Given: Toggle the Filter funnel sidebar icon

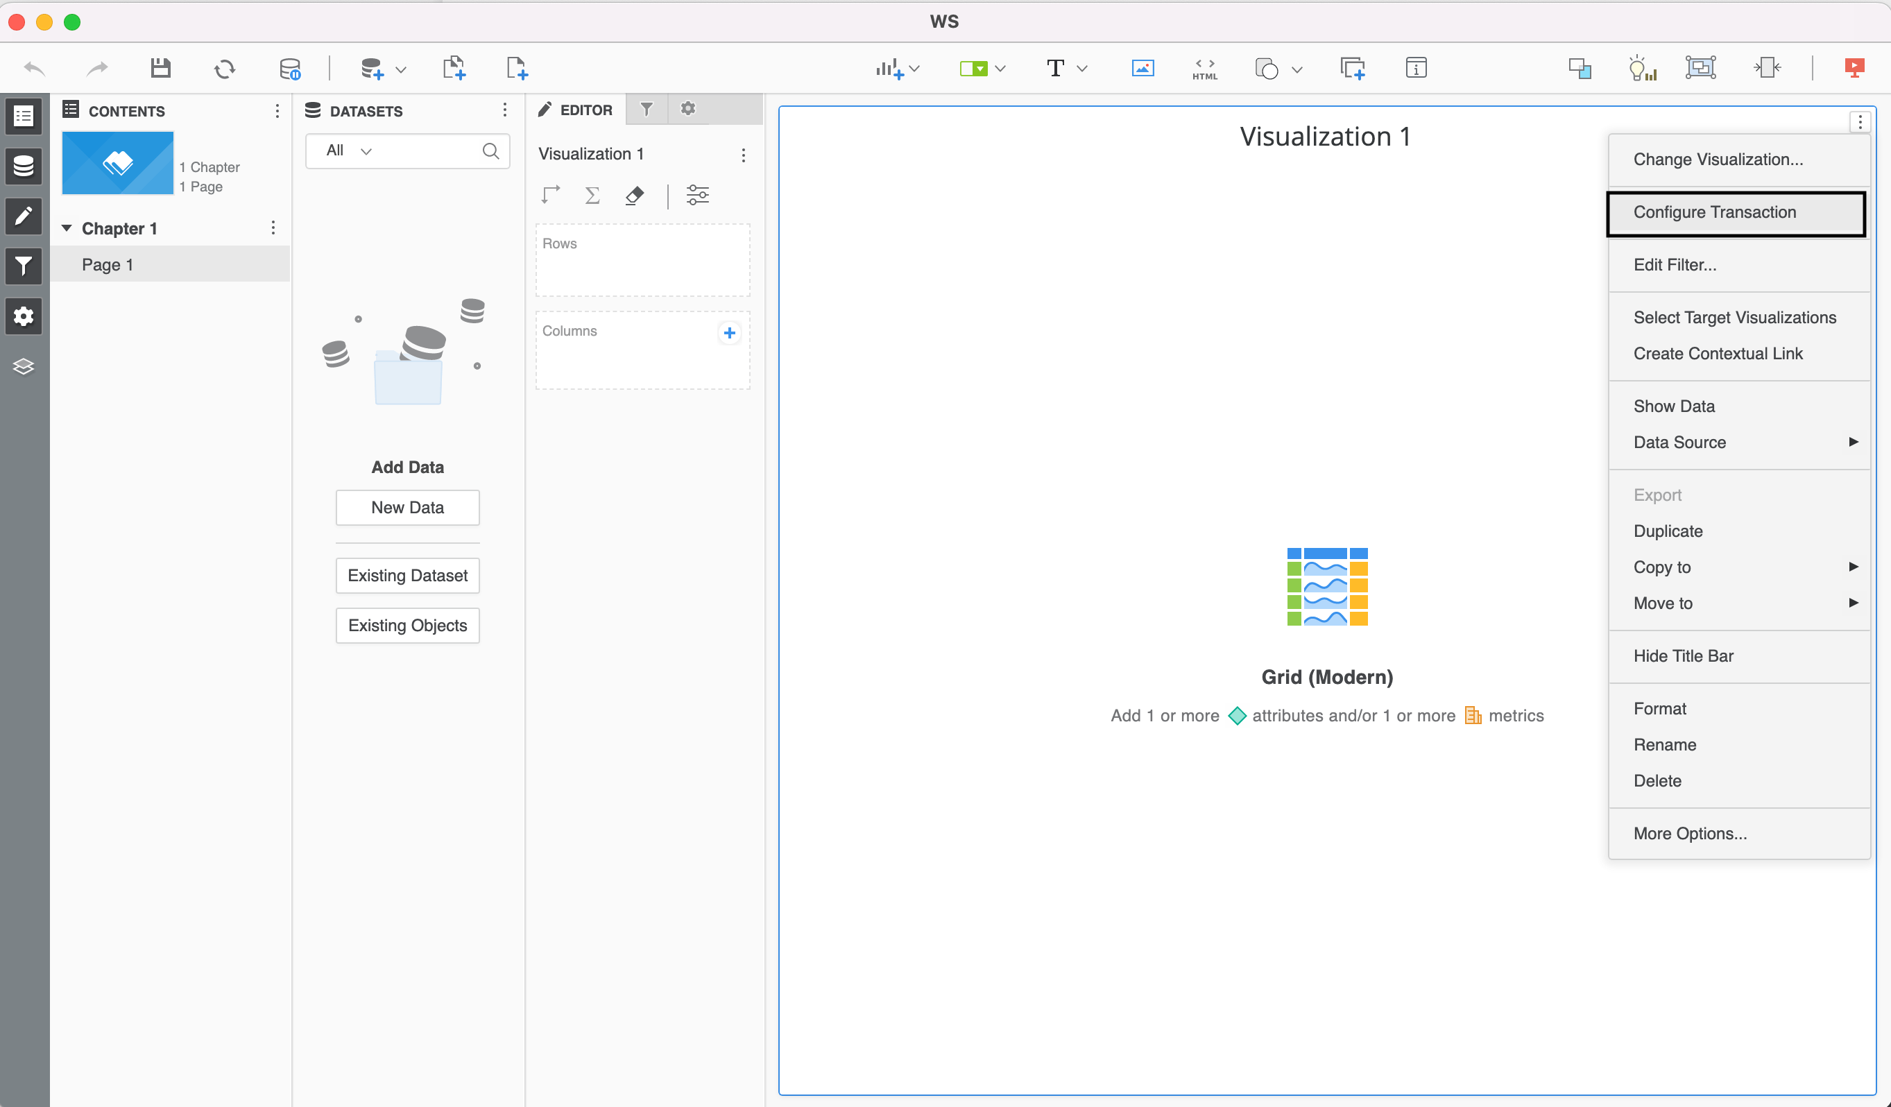Looking at the screenshot, I should pos(24,266).
